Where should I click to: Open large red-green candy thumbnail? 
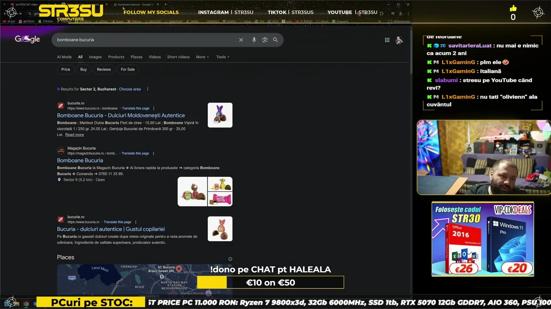pos(192,191)
